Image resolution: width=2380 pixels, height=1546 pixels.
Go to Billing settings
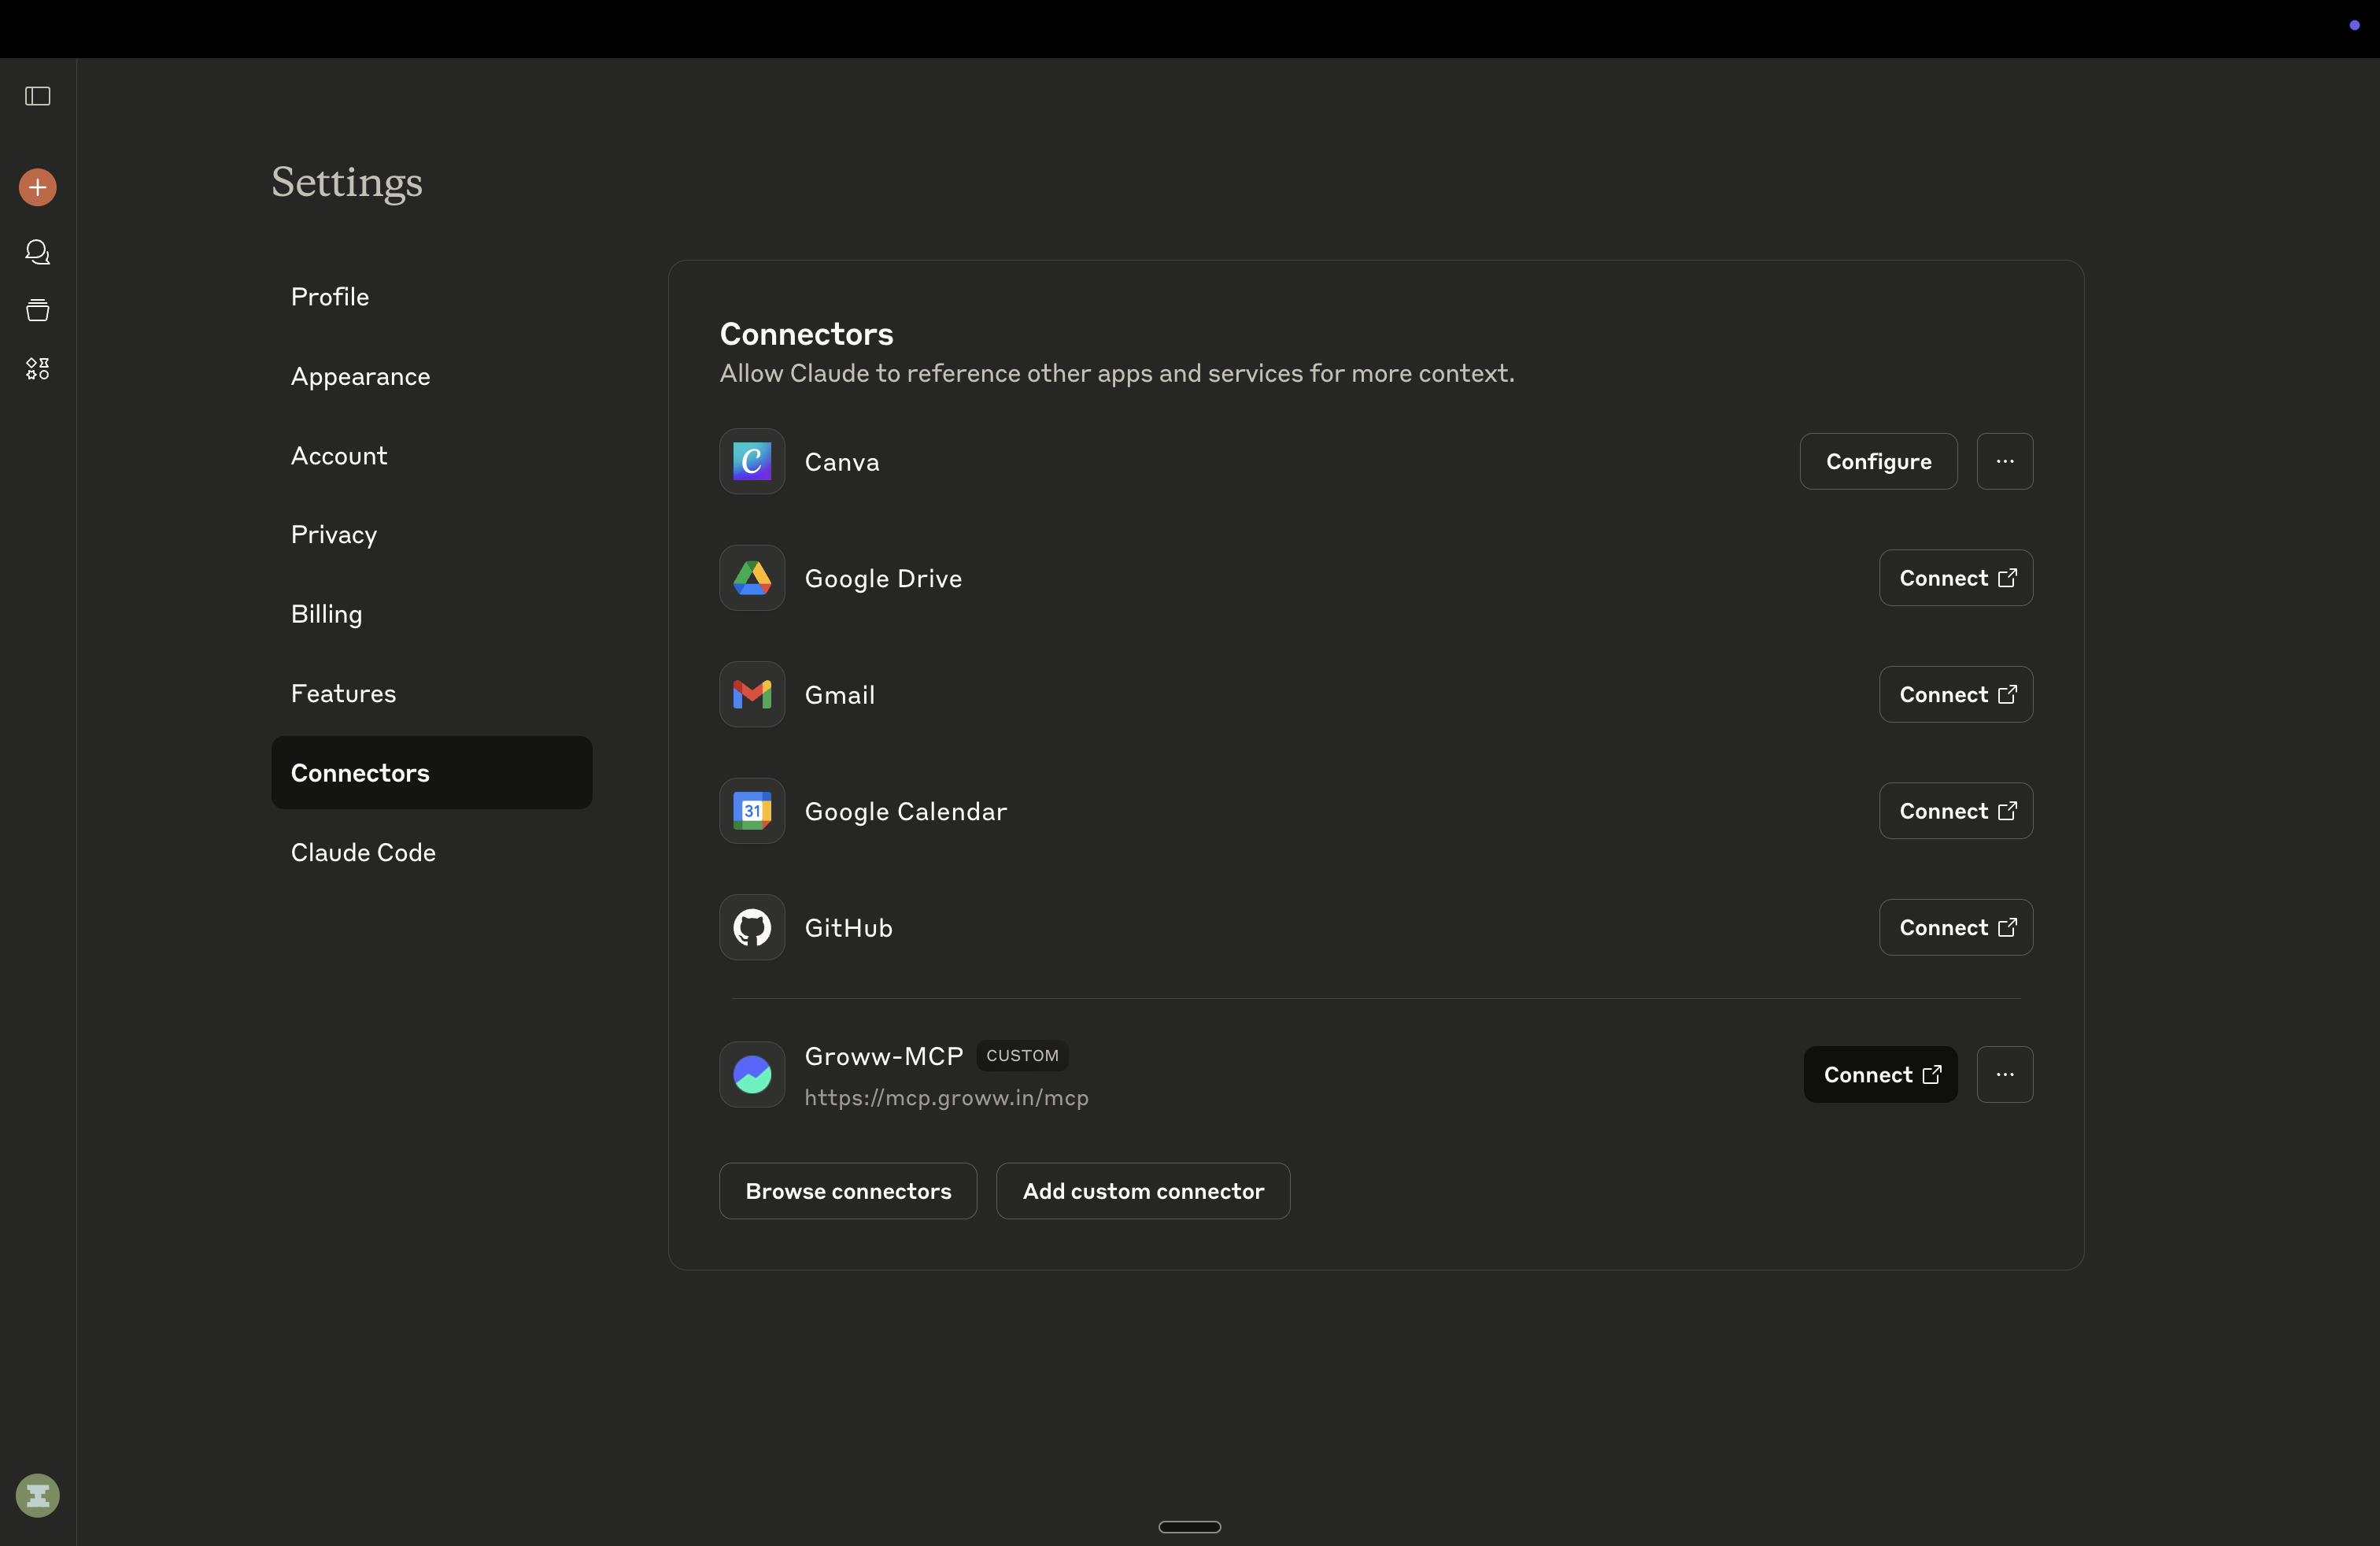pos(432,614)
